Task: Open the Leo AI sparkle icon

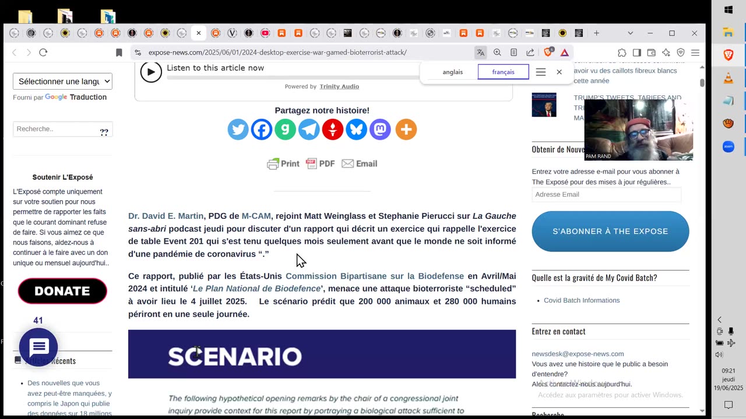Action: pyautogui.click(x=666, y=52)
